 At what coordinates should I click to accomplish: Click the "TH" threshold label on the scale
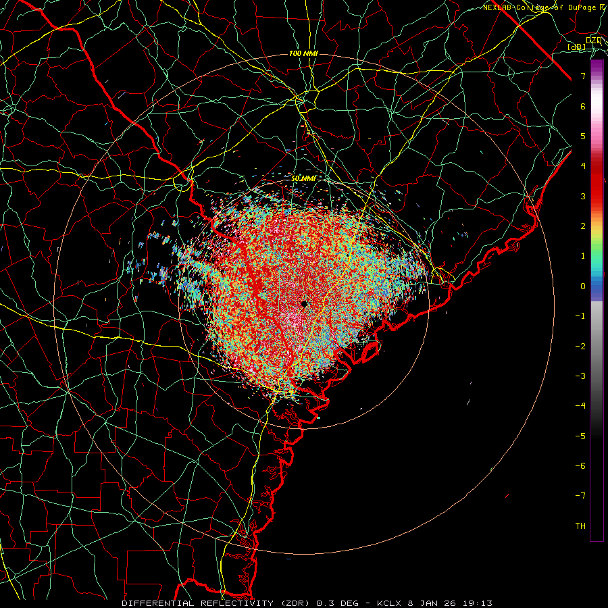(x=580, y=526)
